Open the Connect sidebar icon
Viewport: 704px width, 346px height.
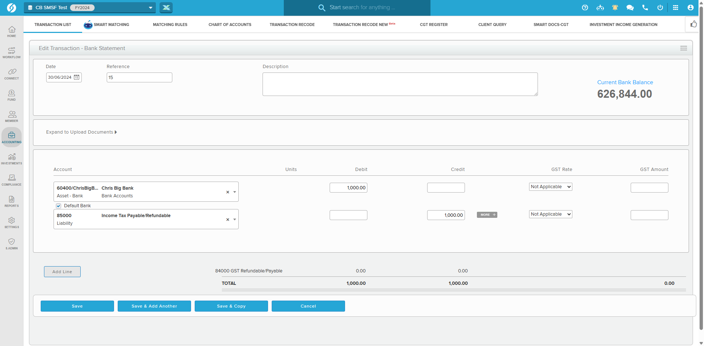point(11,74)
